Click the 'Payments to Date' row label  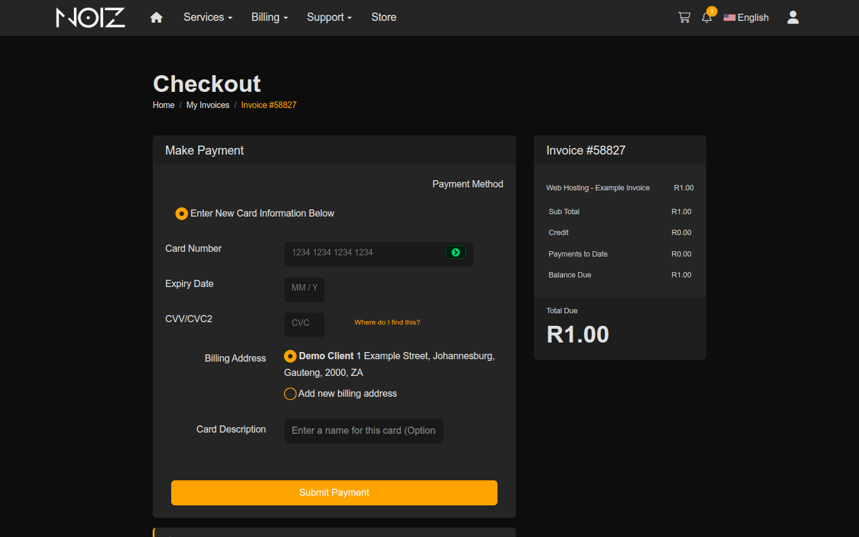(x=578, y=254)
